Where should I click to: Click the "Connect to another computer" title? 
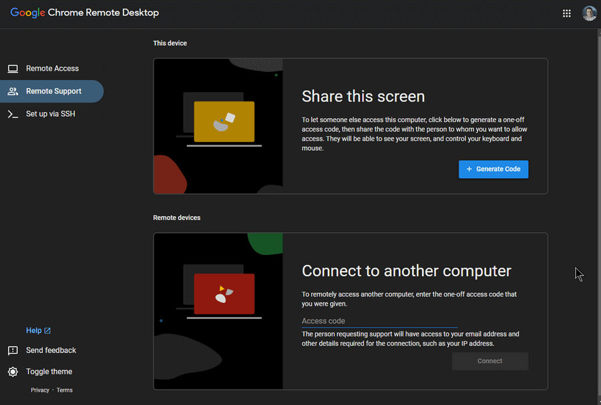pyautogui.click(x=406, y=271)
